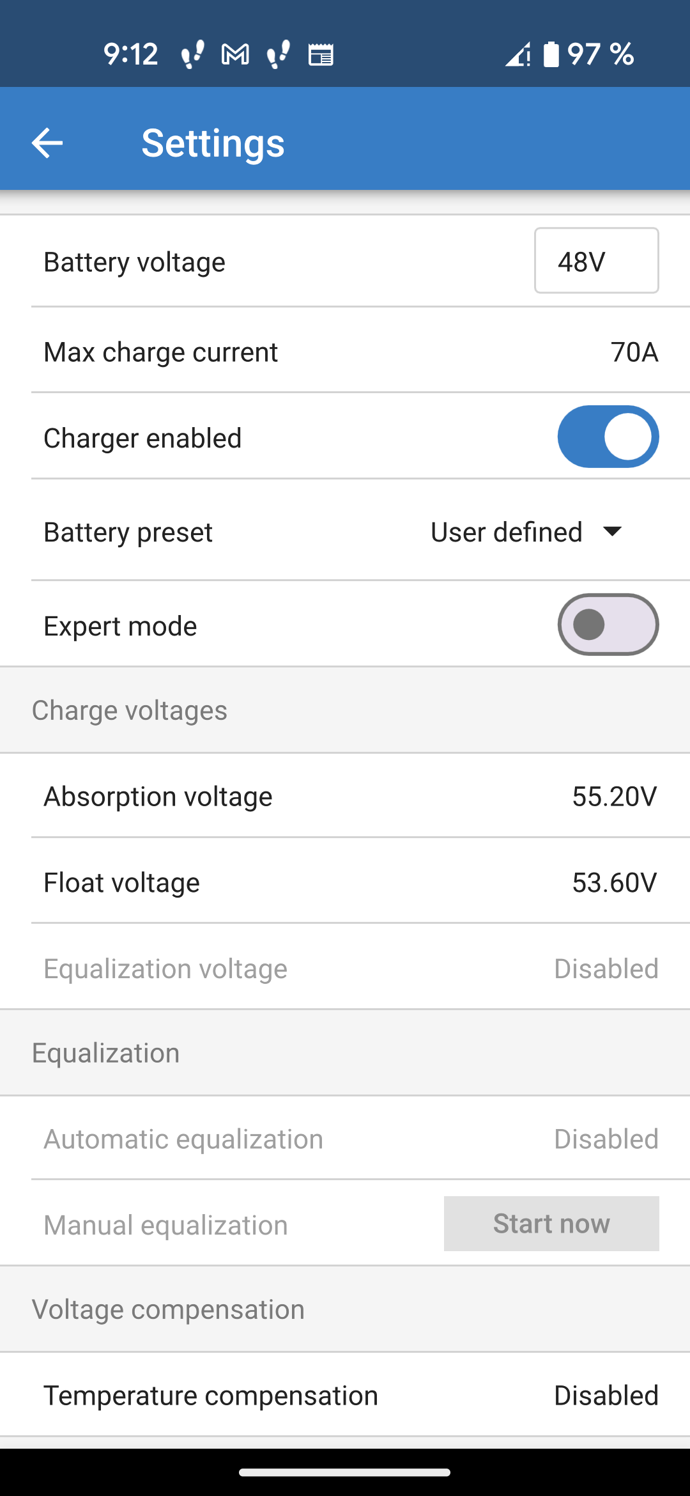The image size is (690, 1496).
Task: Tap the home gesture bar
Action: (x=345, y=1472)
